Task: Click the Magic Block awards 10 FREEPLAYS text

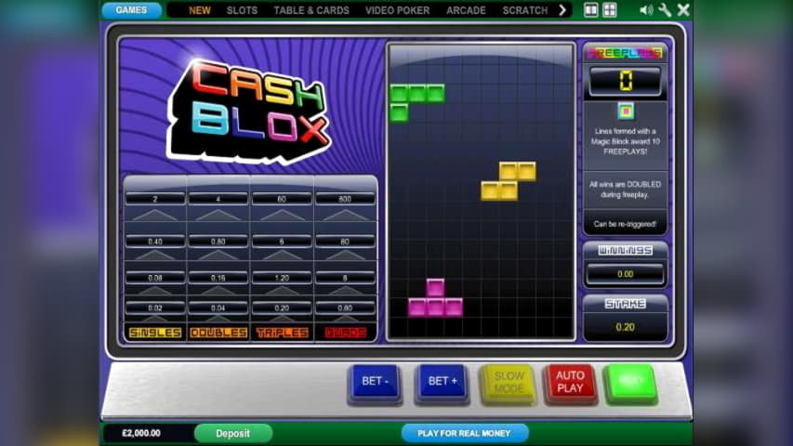Action: (626, 141)
